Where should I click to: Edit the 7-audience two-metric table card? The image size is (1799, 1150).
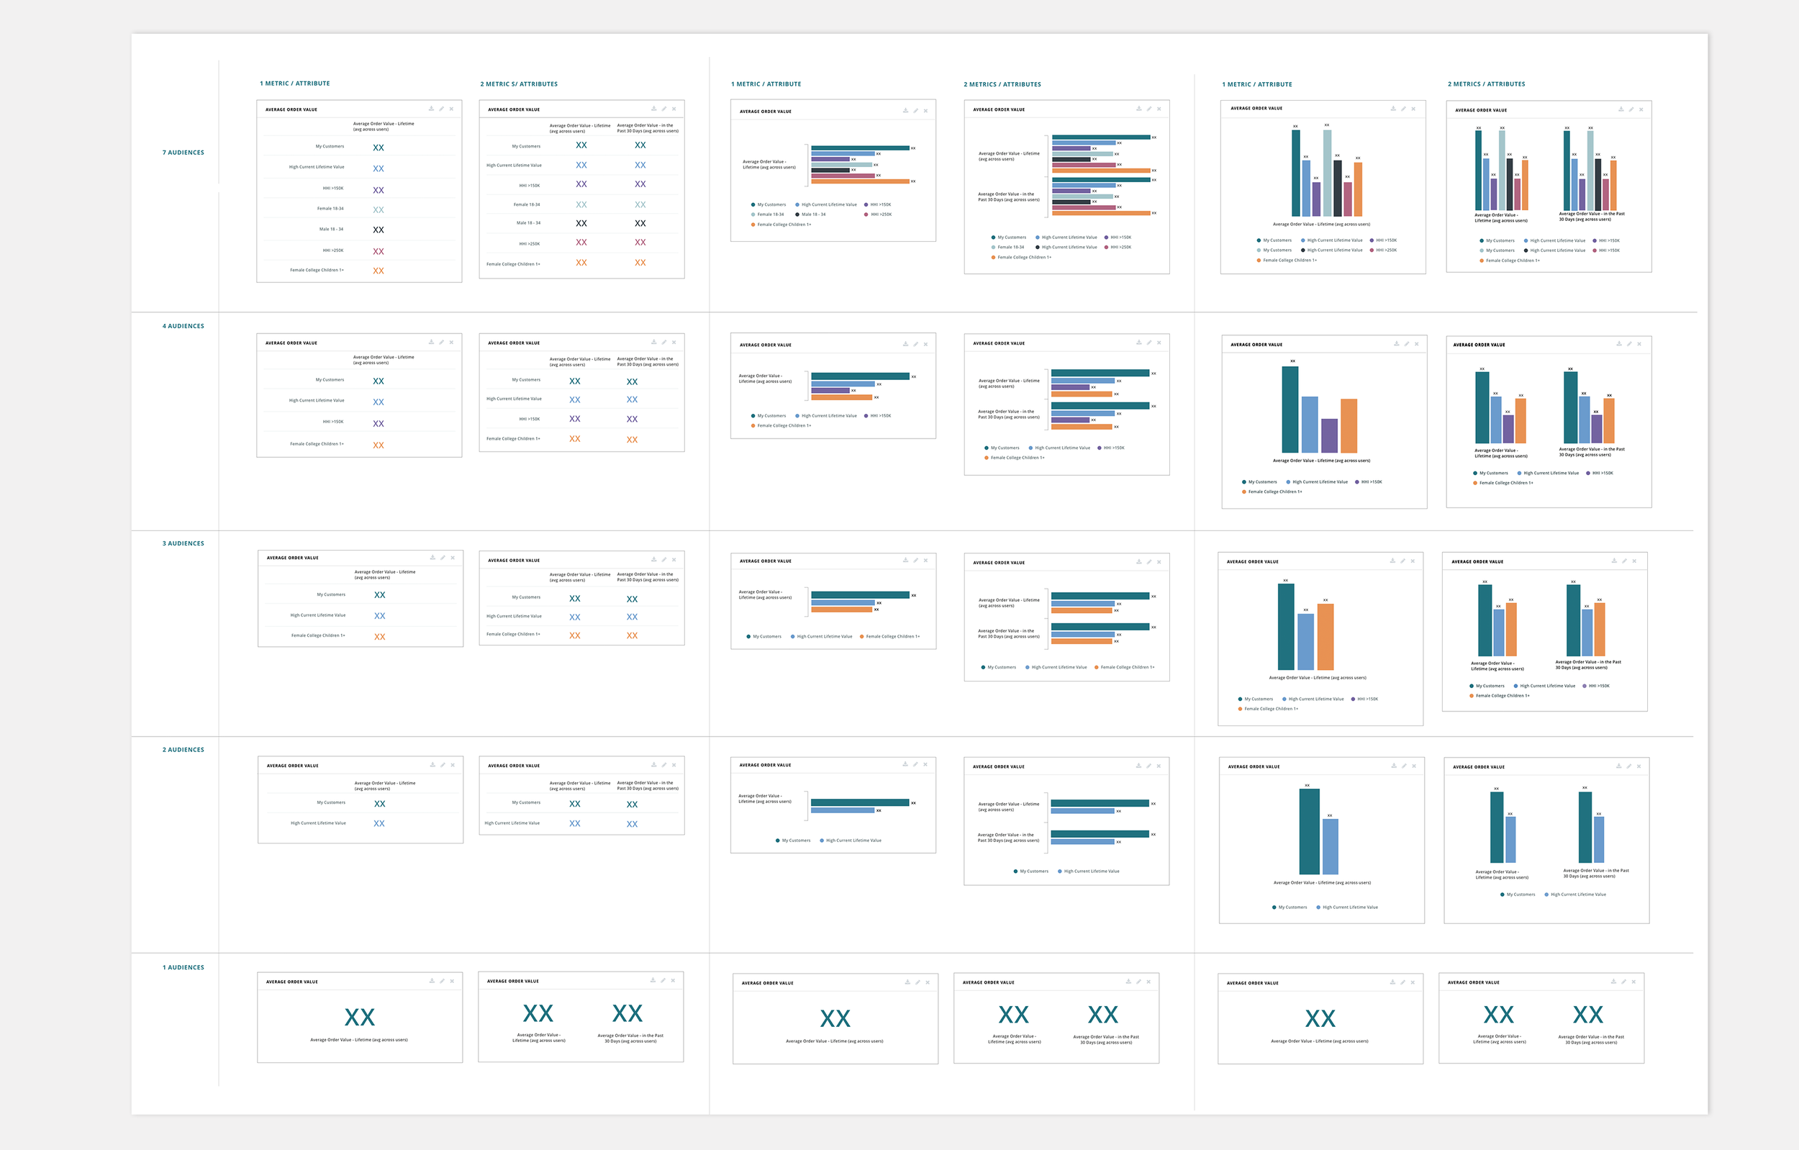(664, 109)
